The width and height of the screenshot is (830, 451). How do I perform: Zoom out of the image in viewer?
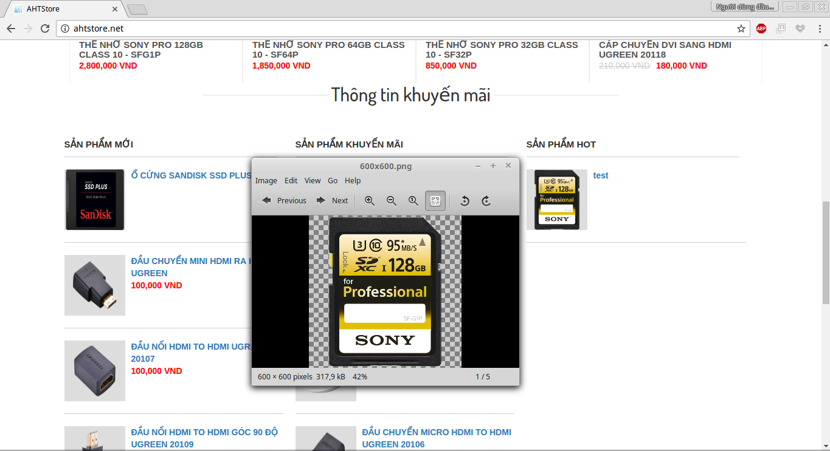click(x=392, y=200)
